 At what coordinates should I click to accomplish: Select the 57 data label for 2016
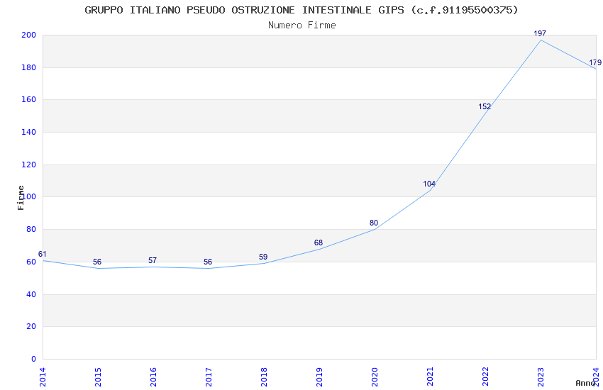(x=153, y=260)
